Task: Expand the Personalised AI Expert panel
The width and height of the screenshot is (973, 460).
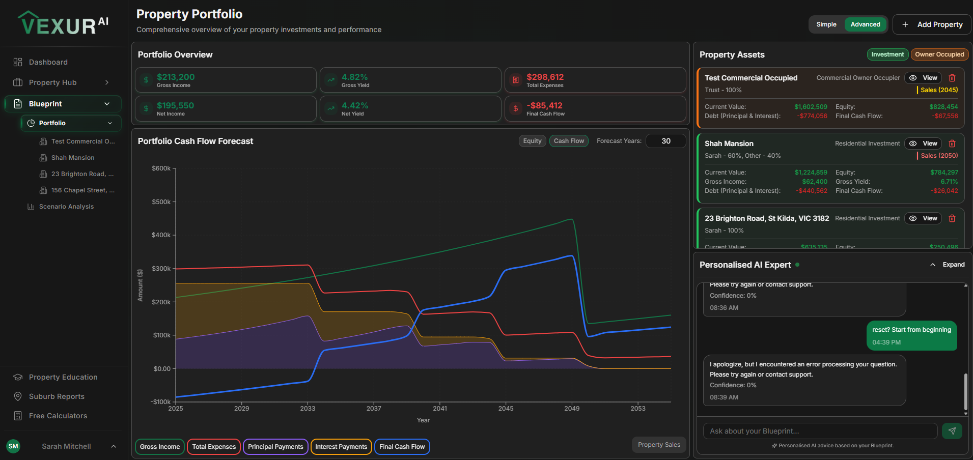Action: pyautogui.click(x=947, y=265)
